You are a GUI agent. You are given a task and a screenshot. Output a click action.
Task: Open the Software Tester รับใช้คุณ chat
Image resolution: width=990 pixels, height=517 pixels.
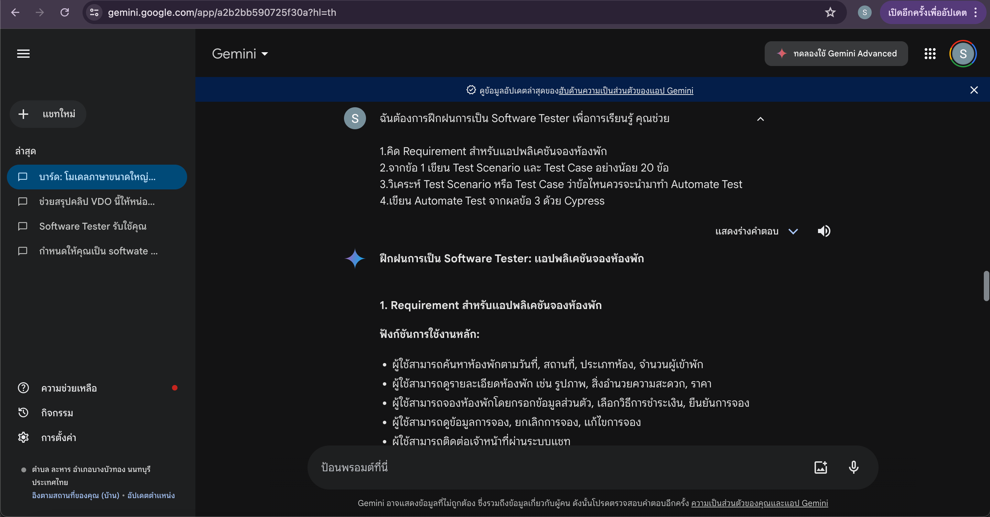pos(97,226)
